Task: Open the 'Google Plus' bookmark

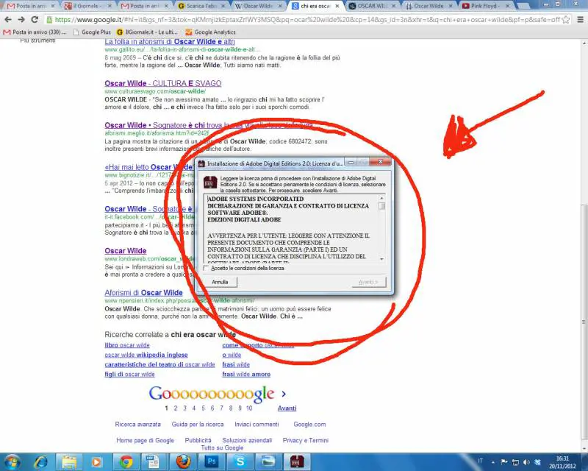Action: (x=93, y=32)
